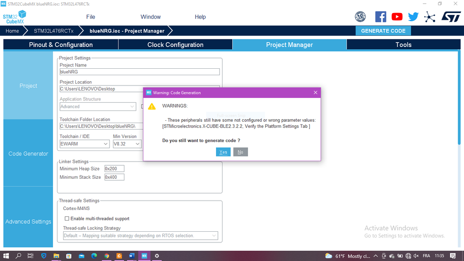Viewport: 464px width, 261px height.
Task: Select the Project Manager tab
Action: [x=289, y=45]
